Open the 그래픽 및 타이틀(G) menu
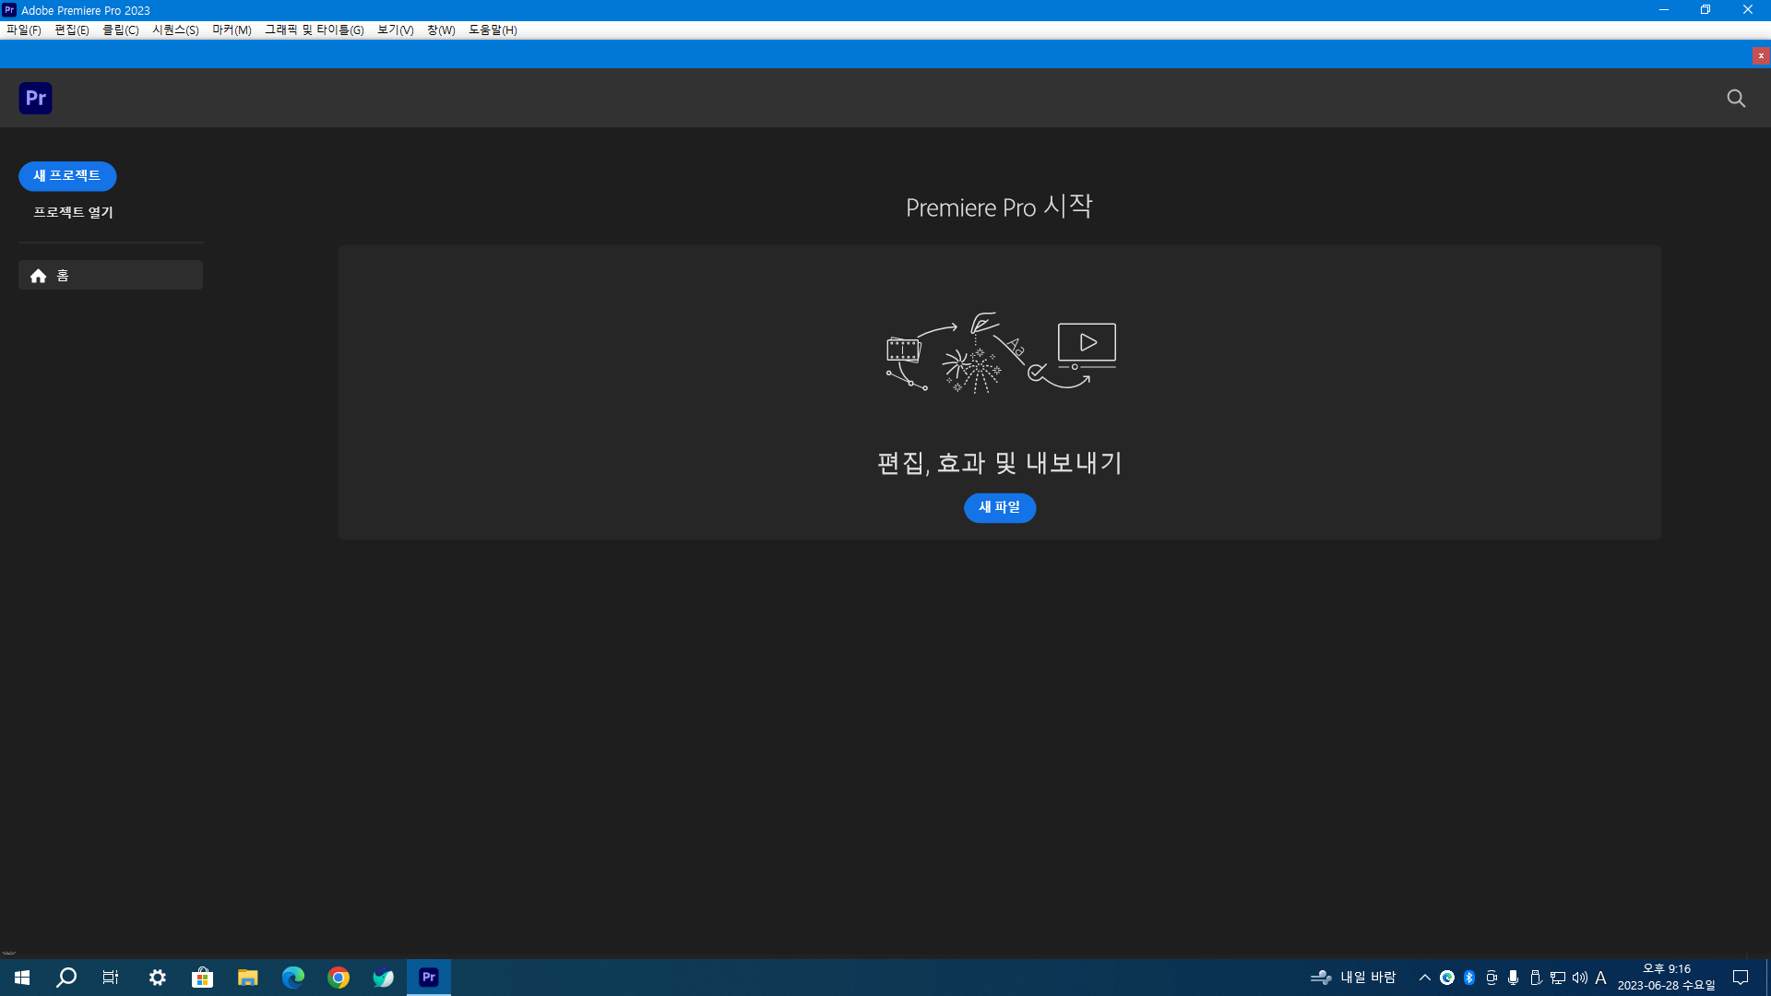1771x996 pixels. (314, 30)
